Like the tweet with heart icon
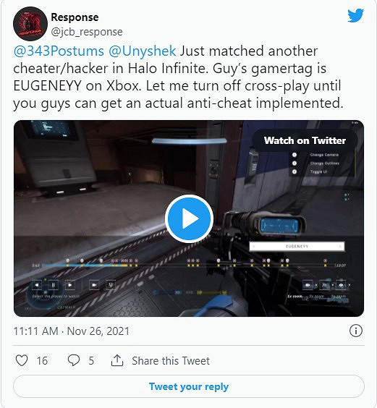This screenshot has height=408, width=377. pos(22,361)
